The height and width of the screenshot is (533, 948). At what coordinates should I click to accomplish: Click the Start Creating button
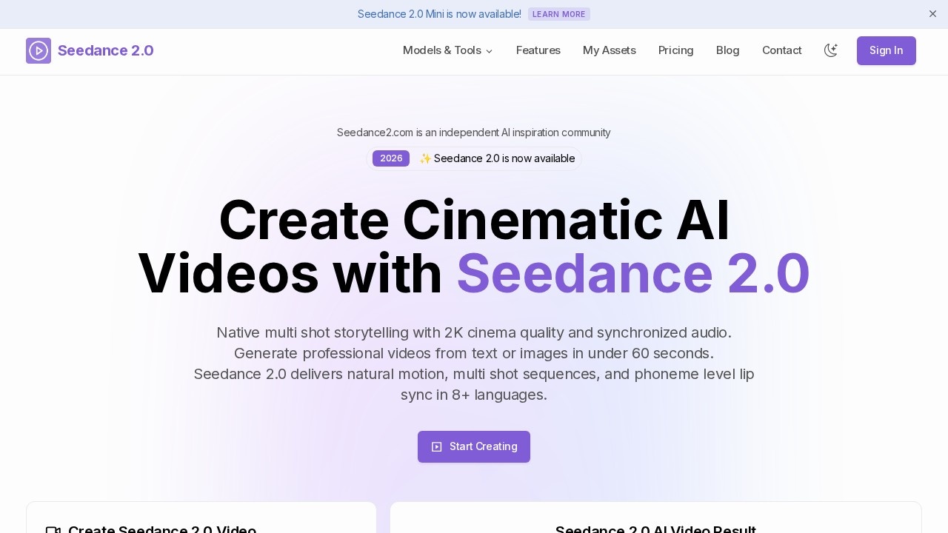point(474,446)
